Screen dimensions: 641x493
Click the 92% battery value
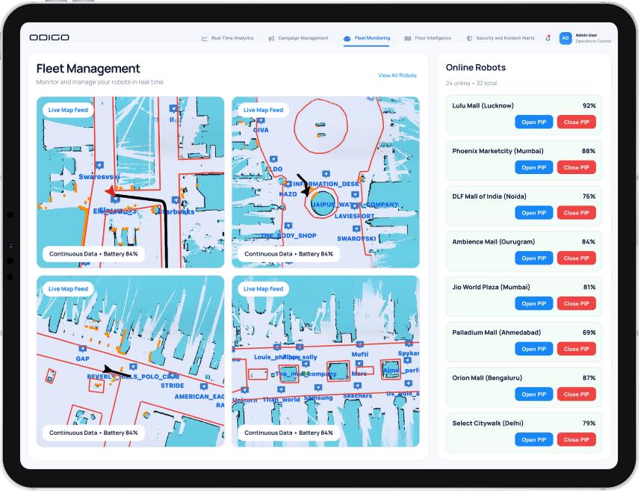(x=591, y=106)
